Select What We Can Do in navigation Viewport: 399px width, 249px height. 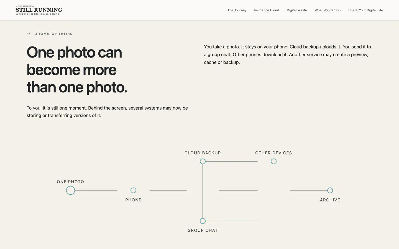click(x=328, y=10)
